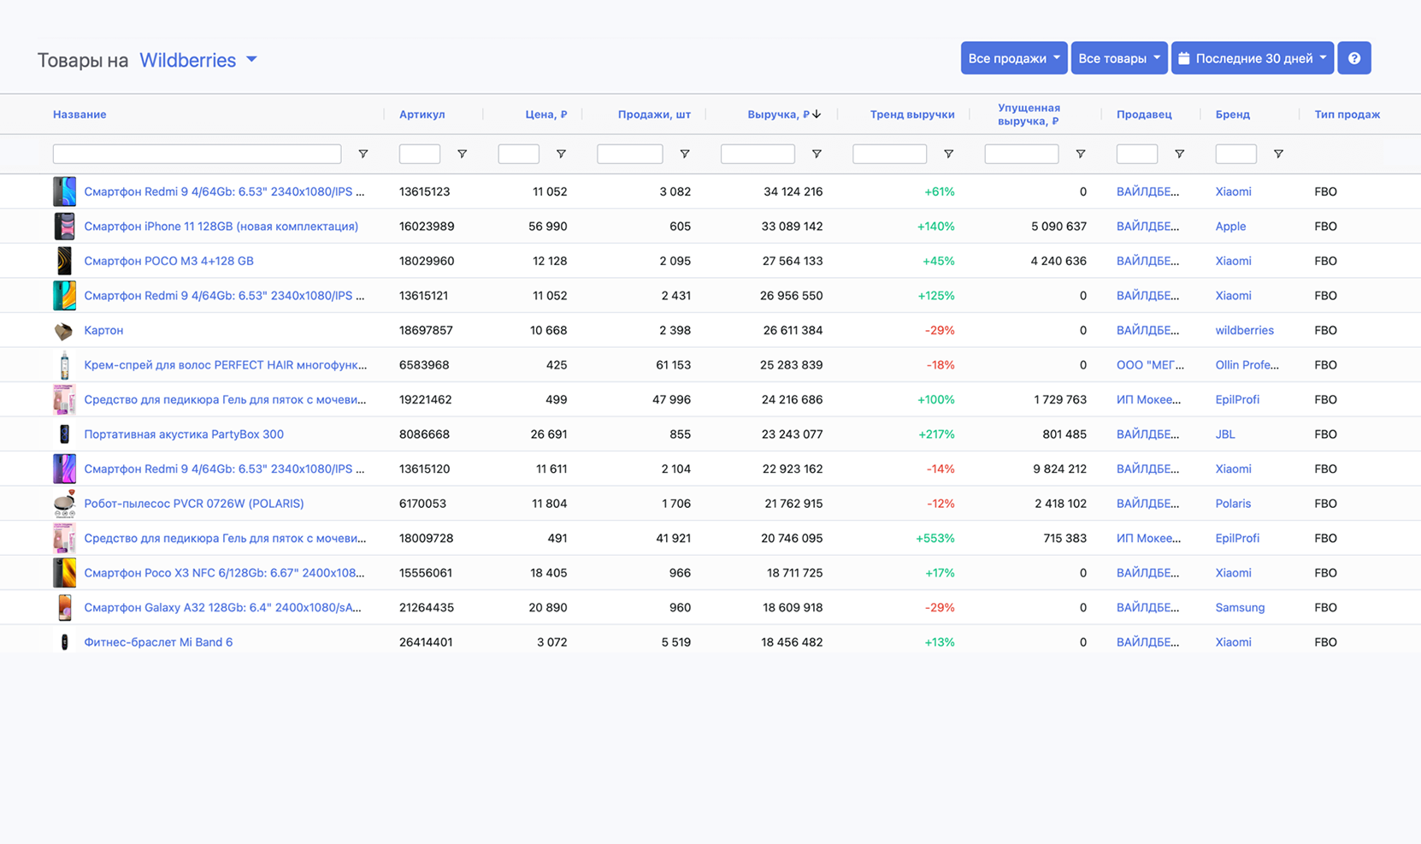The width and height of the screenshot is (1421, 844).
Task: Click the Galaxy A32 product thumbnail
Action: click(x=64, y=608)
